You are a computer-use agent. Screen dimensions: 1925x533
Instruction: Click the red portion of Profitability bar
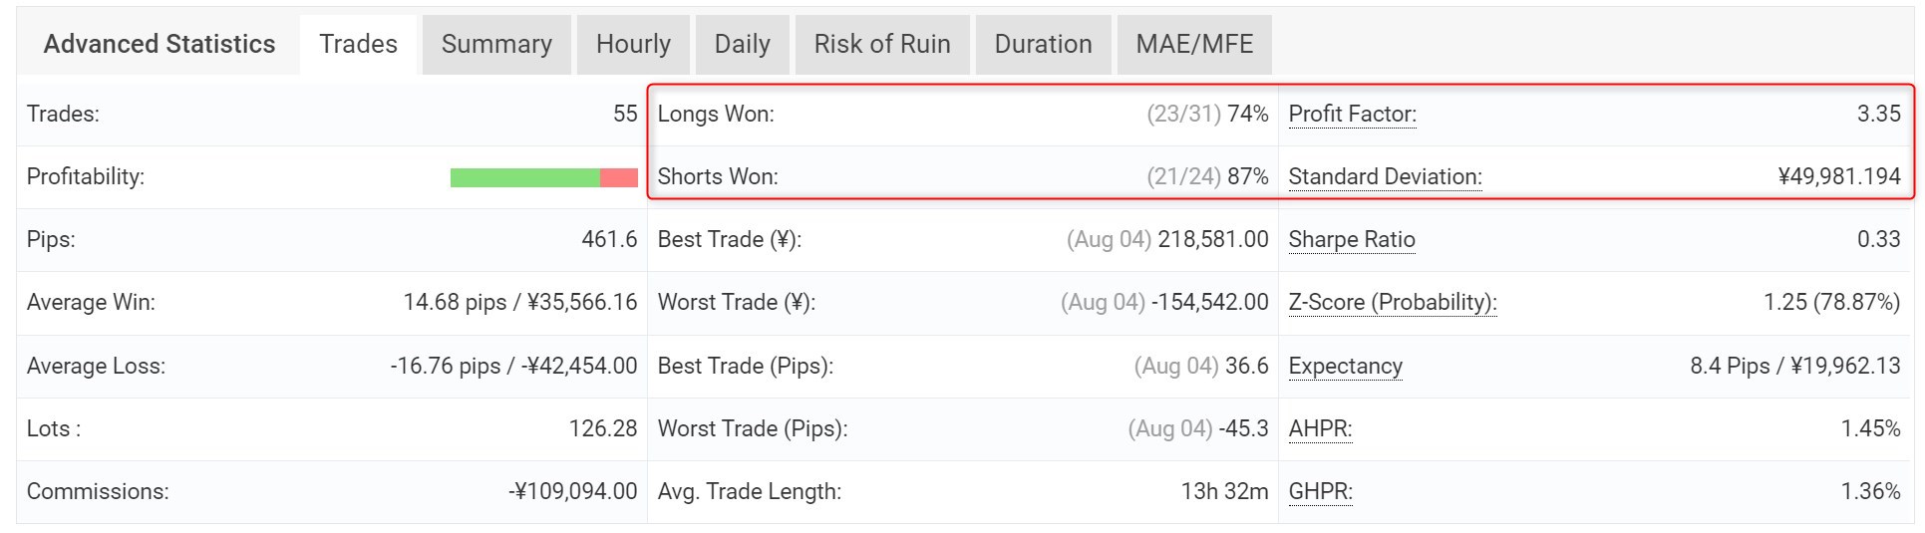point(619,177)
